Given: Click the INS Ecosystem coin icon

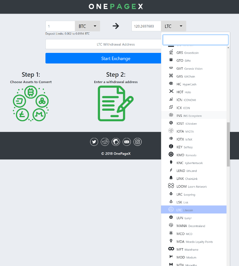Looking at the screenshot, I should [x=171, y=115].
